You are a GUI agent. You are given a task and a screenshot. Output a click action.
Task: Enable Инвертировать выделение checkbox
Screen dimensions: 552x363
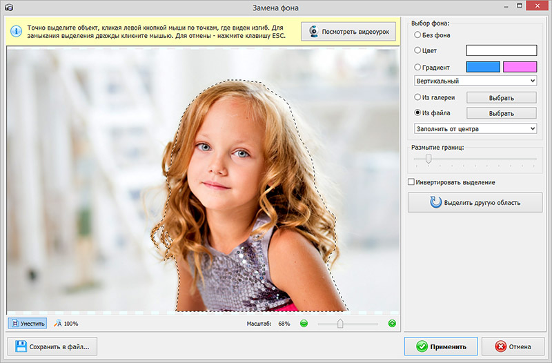click(x=451, y=182)
